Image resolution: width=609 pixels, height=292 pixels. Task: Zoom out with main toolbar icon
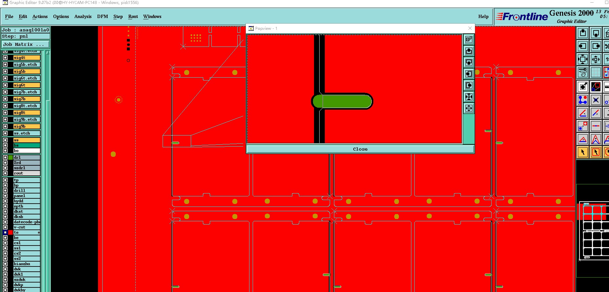point(596,59)
